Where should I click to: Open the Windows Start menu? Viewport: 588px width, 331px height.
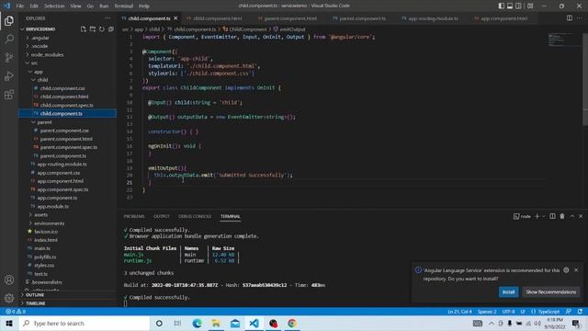pyautogui.click(x=9, y=323)
